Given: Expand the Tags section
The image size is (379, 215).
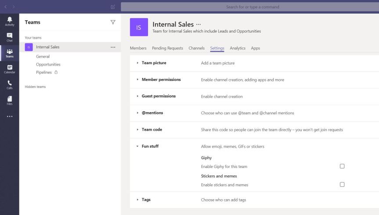Looking at the screenshot, I should [x=146, y=200].
